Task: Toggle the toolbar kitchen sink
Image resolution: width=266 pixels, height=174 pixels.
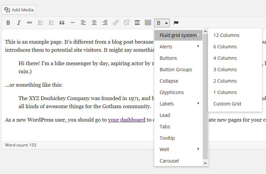Action: click(x=148, y=23)
